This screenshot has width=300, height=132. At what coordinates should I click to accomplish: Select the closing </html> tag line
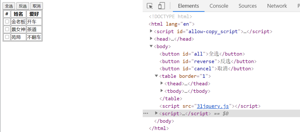[x=159, y=128]
